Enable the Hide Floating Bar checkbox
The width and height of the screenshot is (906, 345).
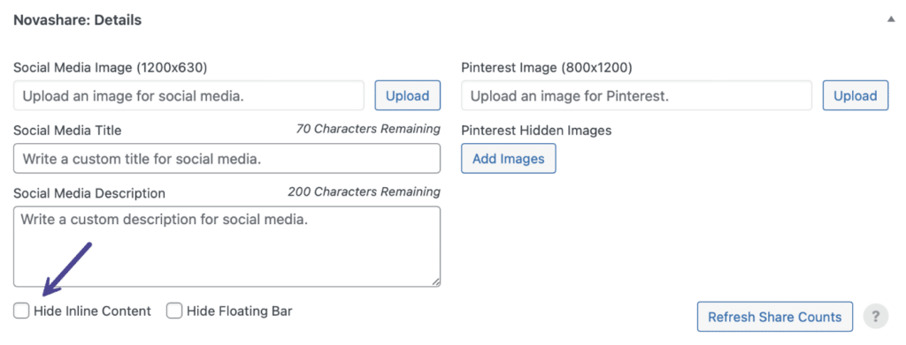click(174, 311)
